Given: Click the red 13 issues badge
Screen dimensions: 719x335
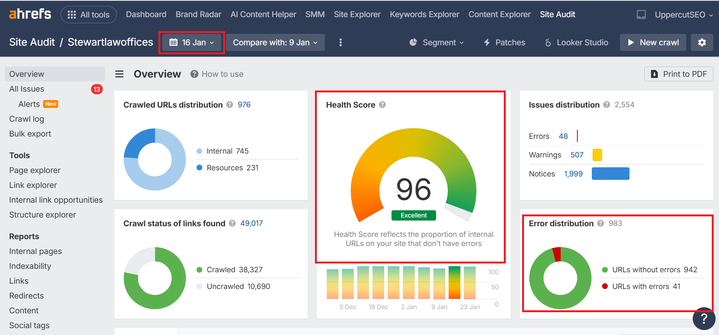Looking at the screenshot, I should [97, 89].
